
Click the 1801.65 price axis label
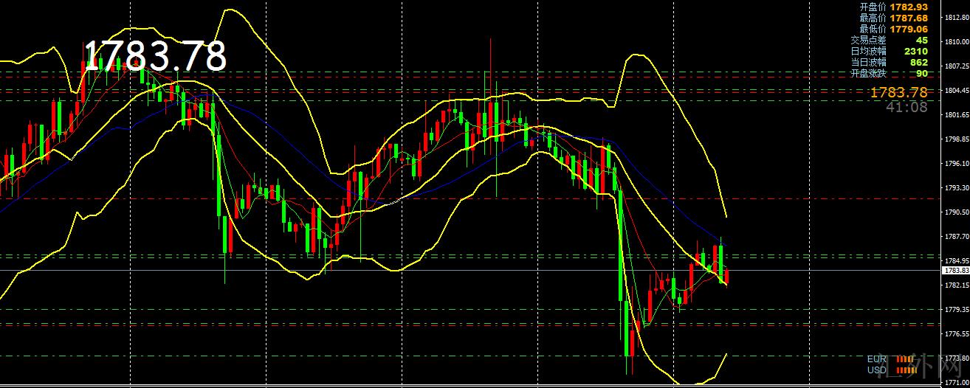pos(957,115)
